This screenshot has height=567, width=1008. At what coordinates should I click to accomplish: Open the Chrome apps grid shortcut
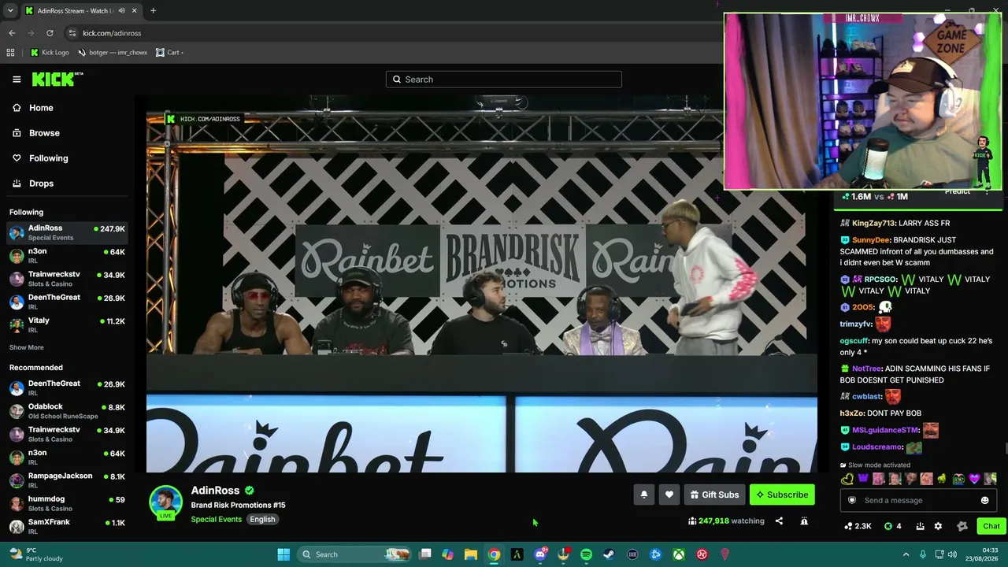pyautogui.click(x=10, y=53)
